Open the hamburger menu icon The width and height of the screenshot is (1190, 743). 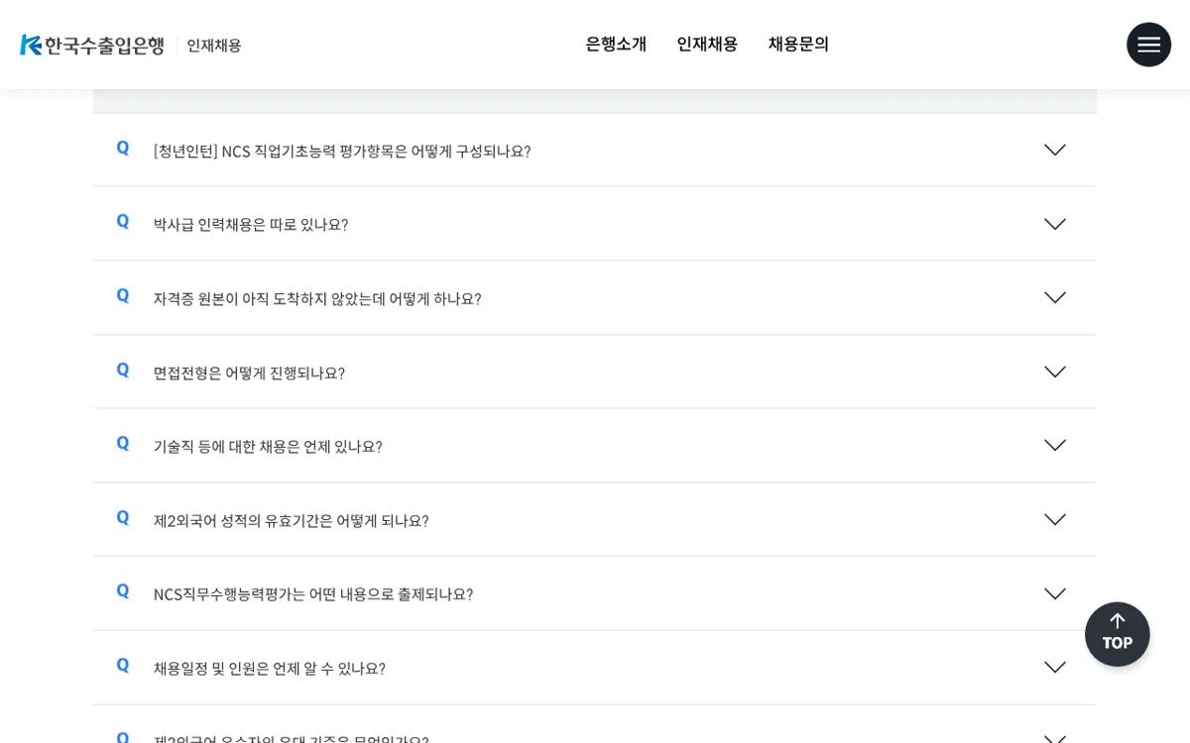pyautogui.click(x=1148, y=45)
